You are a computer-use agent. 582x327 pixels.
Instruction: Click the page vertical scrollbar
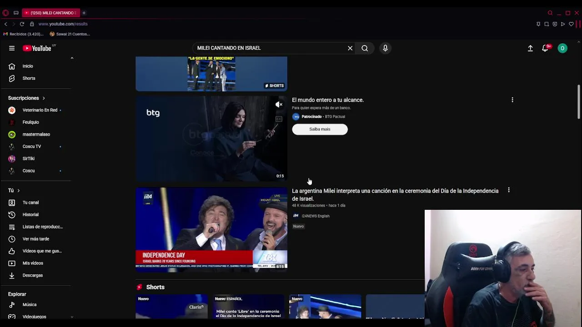coord(579,102)
